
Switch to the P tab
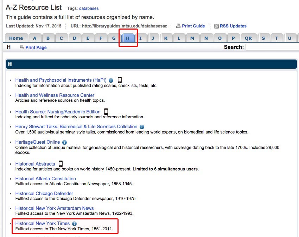(234, 38)
